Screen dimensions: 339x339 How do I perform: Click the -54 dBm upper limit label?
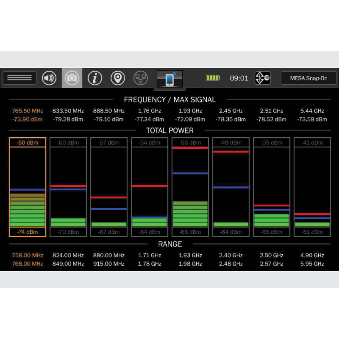pos(150,142)
